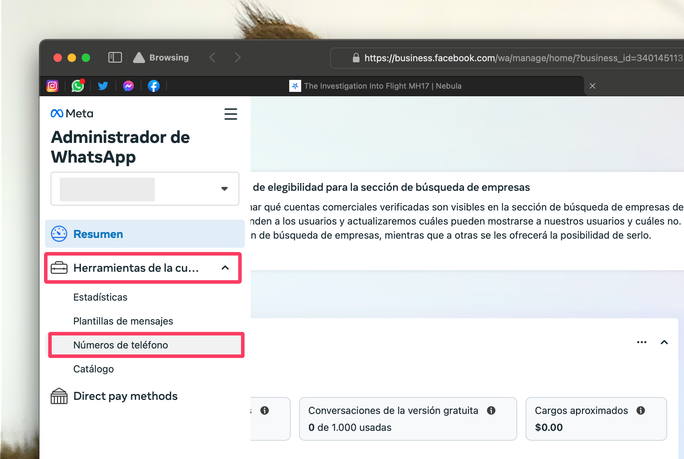Open Instagram from the favorites bar
The height and width of the screenshot is (459, 684).
[x=52, y=86]
